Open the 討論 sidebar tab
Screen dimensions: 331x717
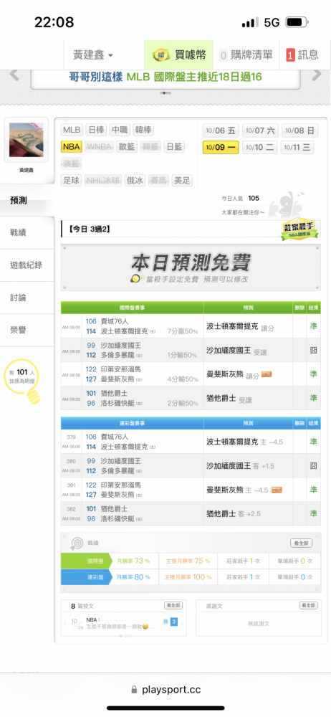27,298
